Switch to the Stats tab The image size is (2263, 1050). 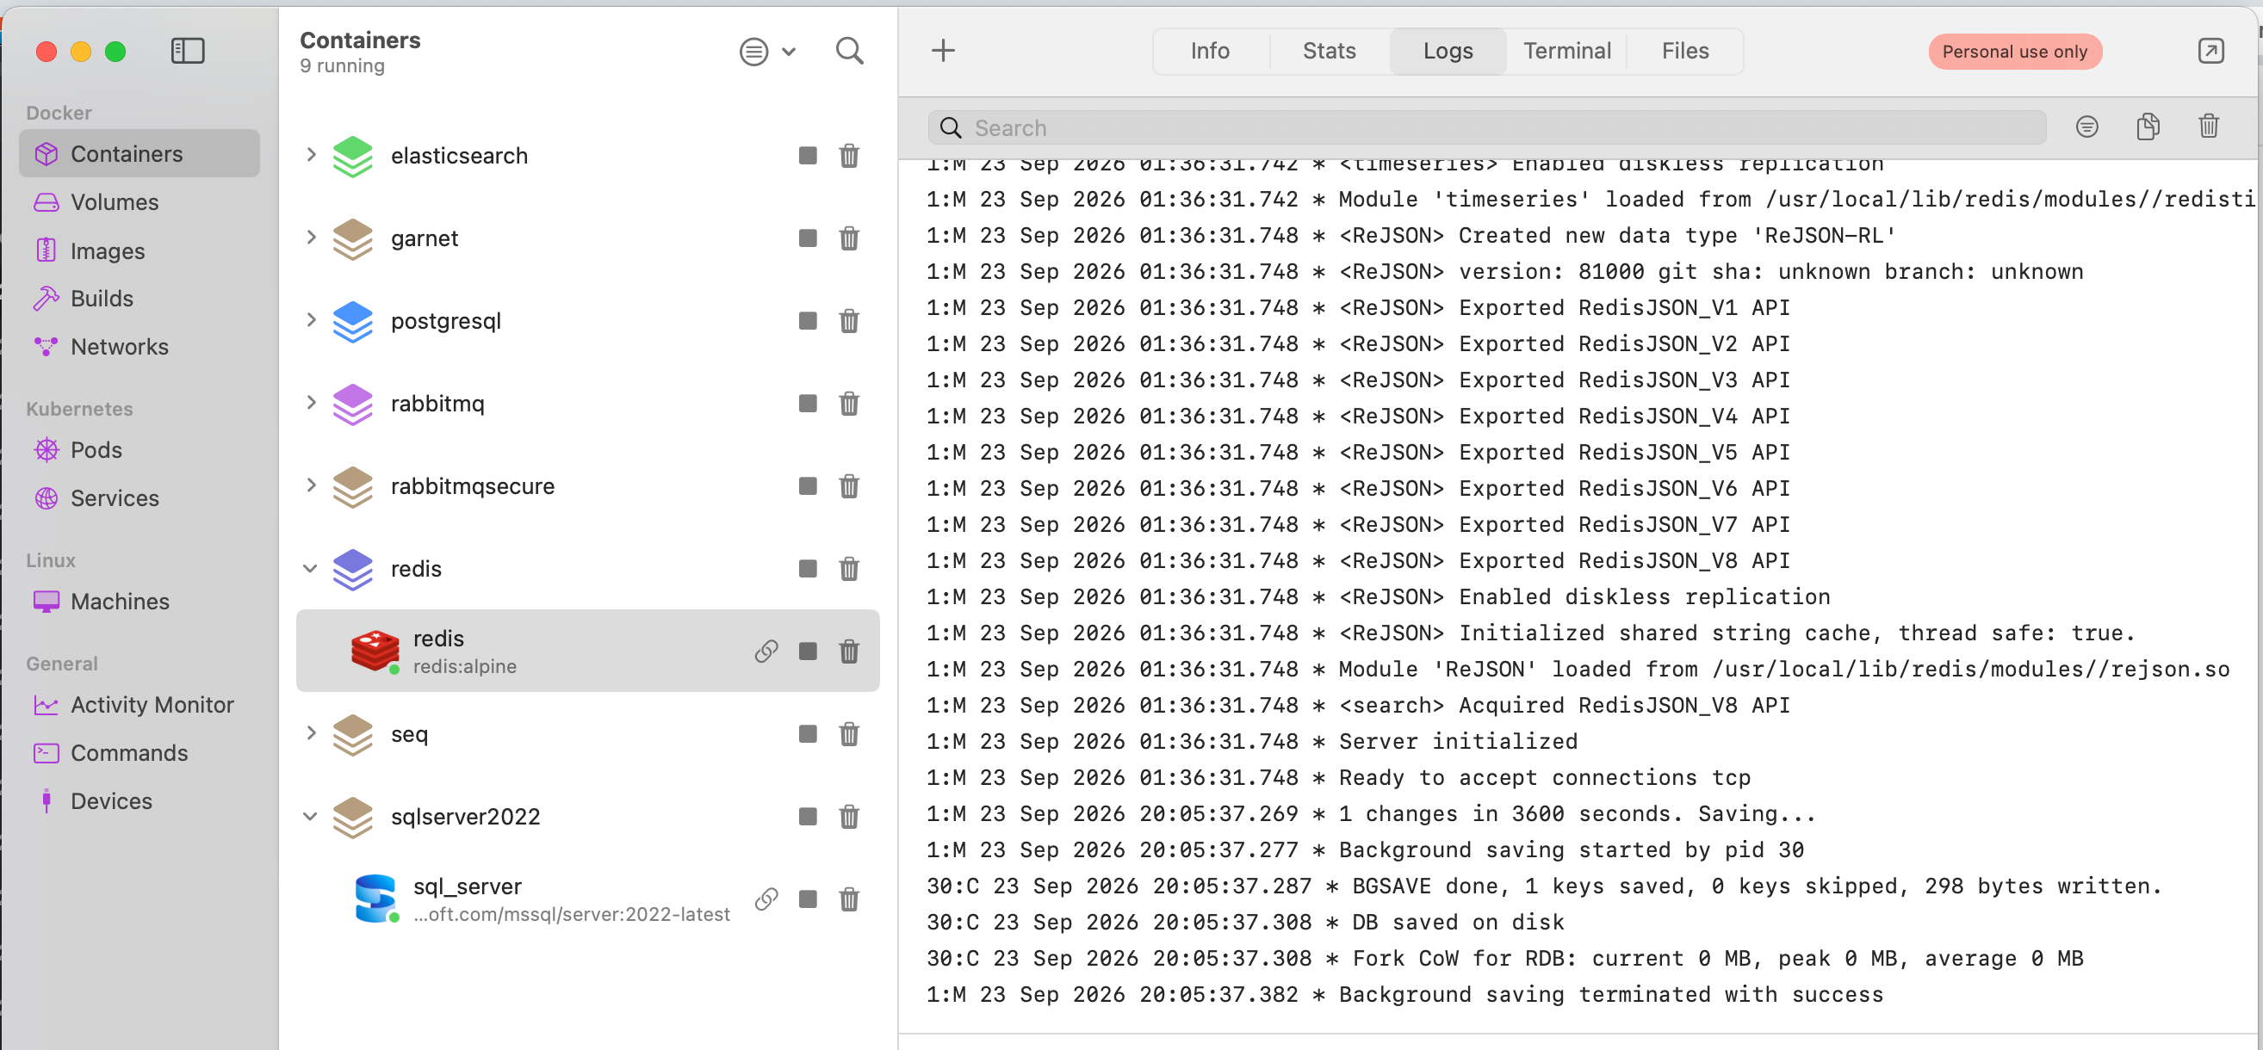coord(1330,51)
